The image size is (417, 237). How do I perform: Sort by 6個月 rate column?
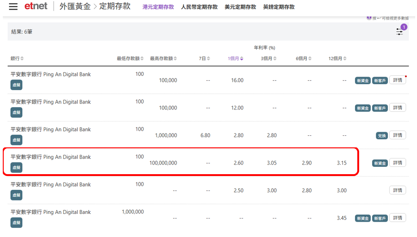click(x=304, y=58)
